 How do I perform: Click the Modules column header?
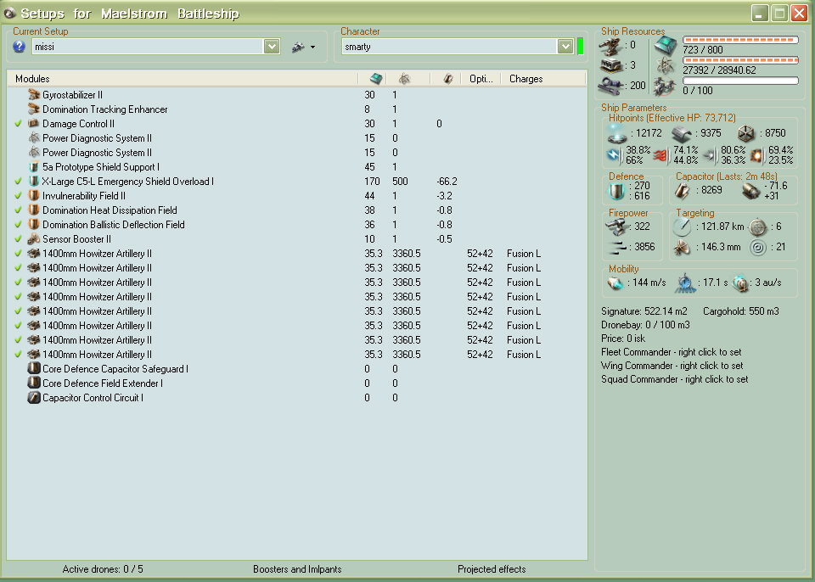(33, 79)
